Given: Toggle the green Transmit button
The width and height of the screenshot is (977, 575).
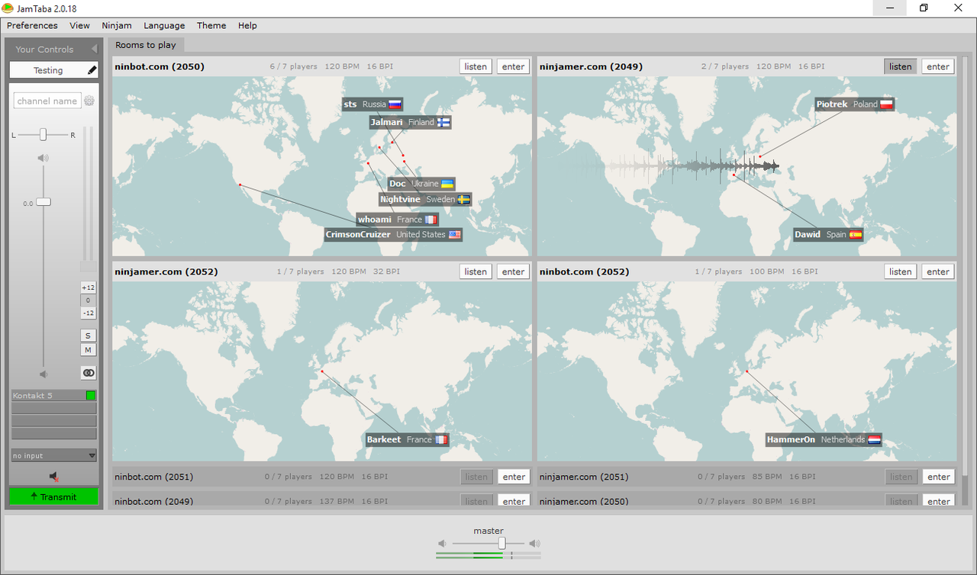Looking at the screenshot, I should (53, 496).
